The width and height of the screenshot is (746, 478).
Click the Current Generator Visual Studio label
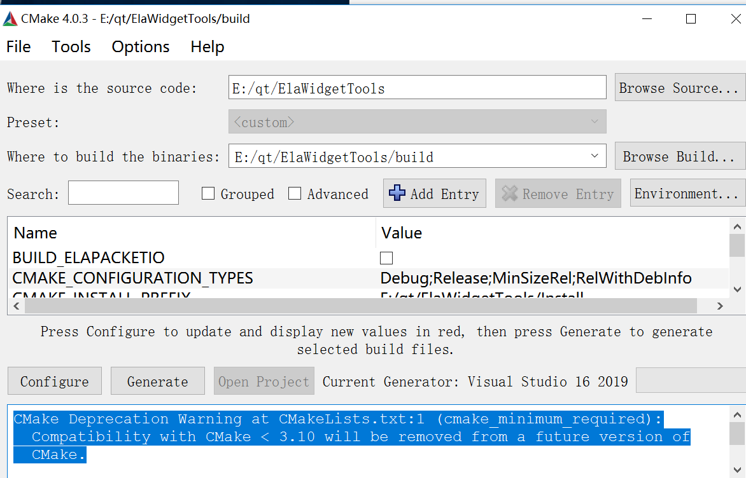[x=475, y=381]
